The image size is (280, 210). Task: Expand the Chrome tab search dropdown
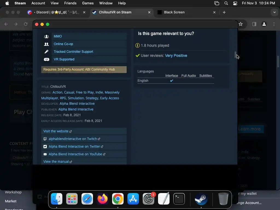tap(275, 12)
